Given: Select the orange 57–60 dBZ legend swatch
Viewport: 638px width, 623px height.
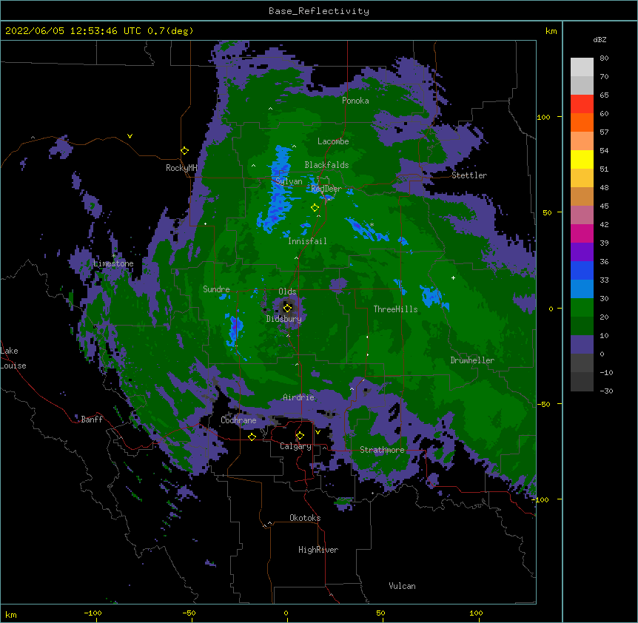Looking at the screenshot, I should pyautogui.click(x=582, y=122).
